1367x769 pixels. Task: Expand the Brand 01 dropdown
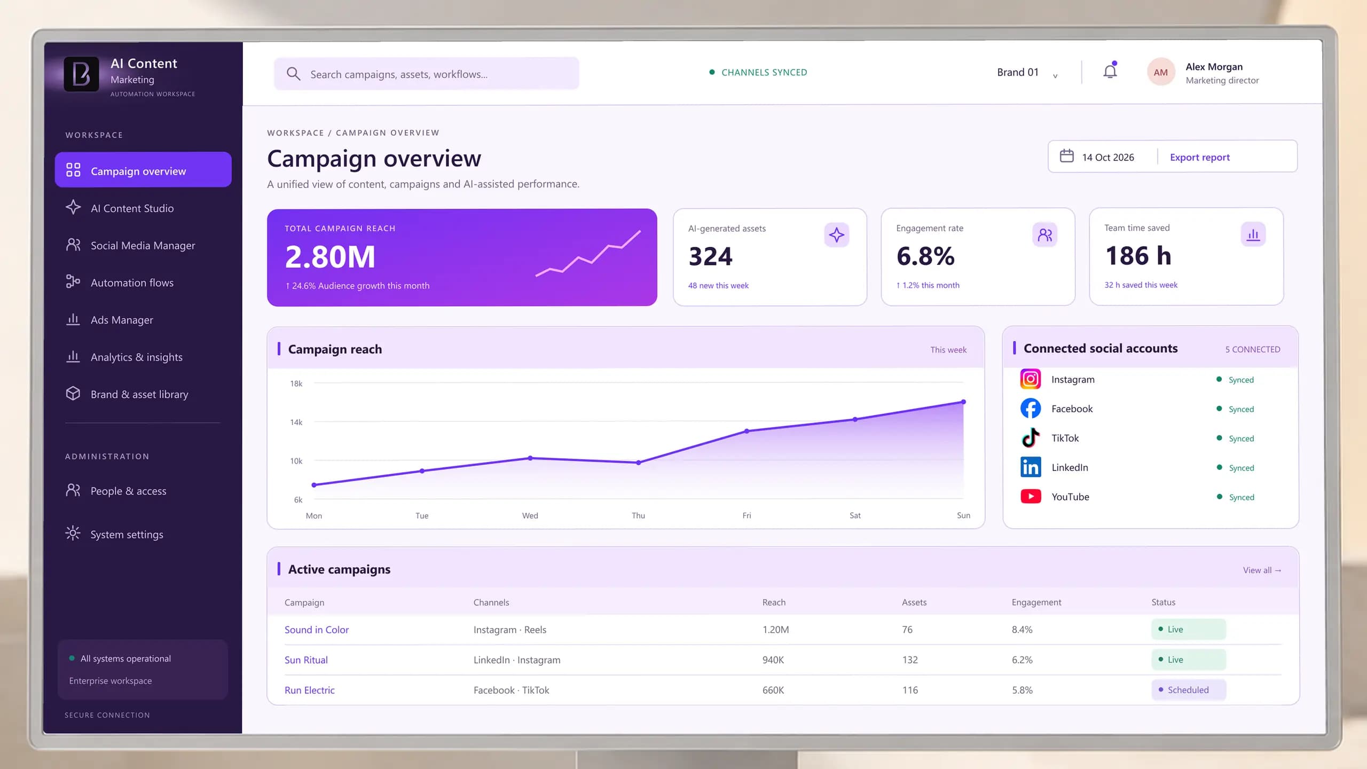(x=1027, y=73)
